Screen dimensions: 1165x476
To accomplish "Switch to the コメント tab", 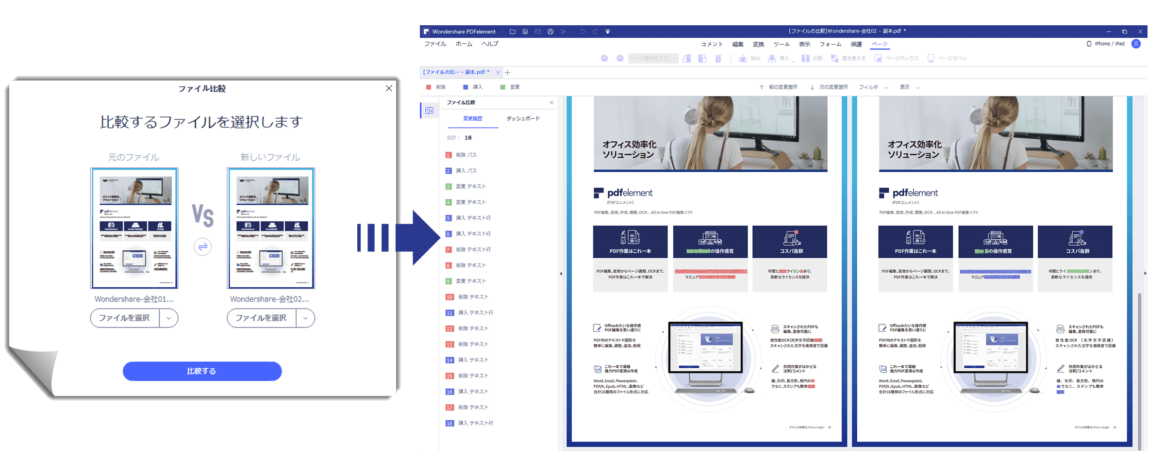I will tap(712, 44).
